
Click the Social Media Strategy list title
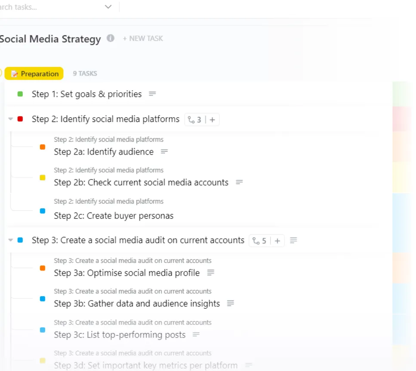(x=50, y=39)
